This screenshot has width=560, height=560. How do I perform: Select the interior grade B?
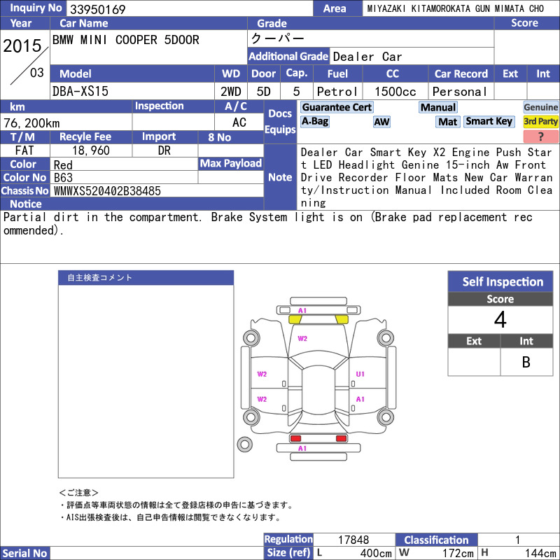point(526,362)
